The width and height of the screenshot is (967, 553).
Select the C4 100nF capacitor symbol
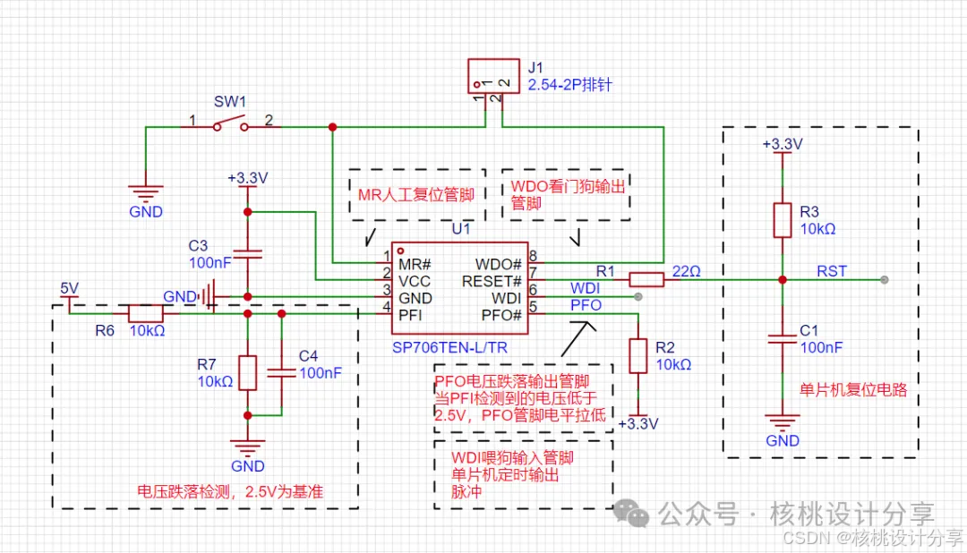[279, 372]
